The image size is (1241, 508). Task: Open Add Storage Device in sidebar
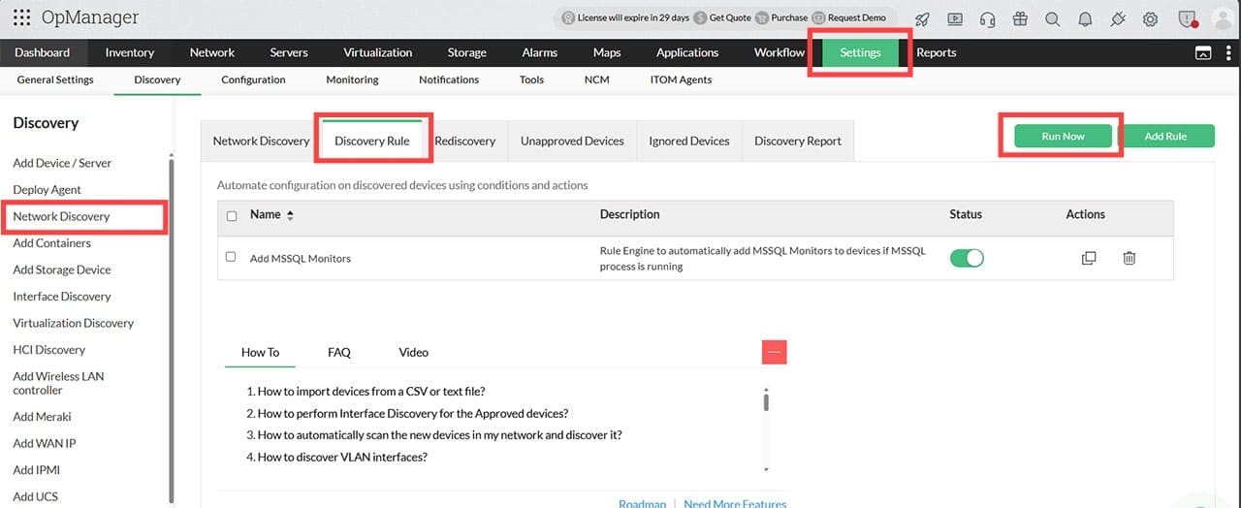tap(62, 270)
